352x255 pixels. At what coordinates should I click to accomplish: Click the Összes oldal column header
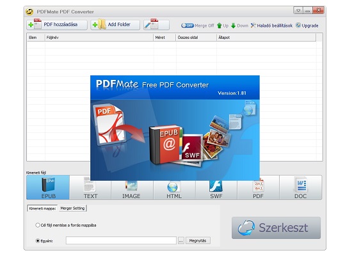click(196, 38)
